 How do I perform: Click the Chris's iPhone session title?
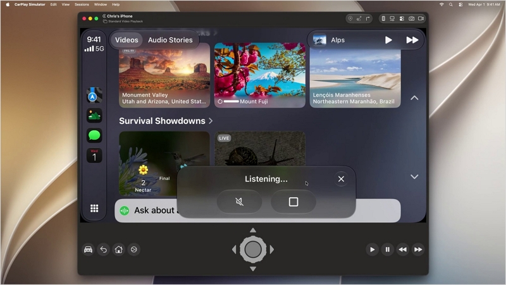[x=120, y=16]
